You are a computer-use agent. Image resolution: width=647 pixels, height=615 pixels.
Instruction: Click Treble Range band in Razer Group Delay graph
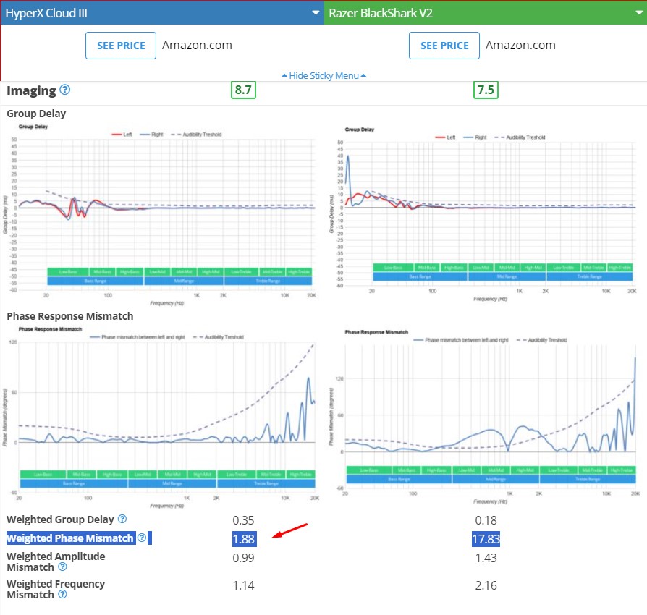589,276
